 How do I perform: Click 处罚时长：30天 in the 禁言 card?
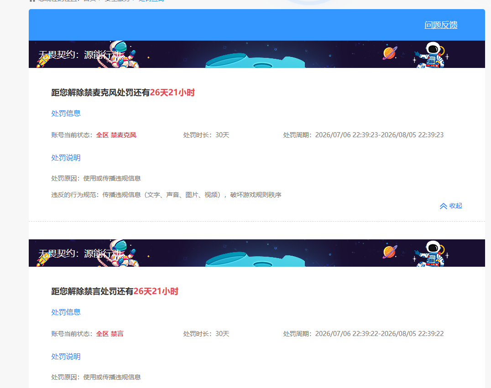click(x=206, y=334)
